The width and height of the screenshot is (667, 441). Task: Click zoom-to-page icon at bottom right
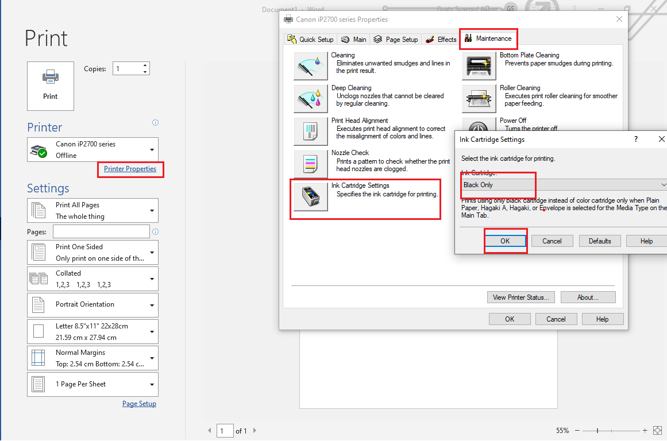(657, 430)
